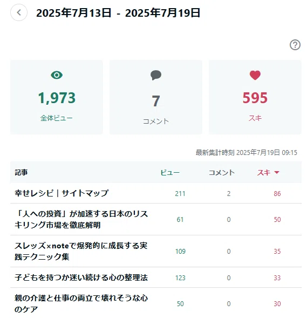Screen dimensions: 307x318
Task: Select the スキ column header
Action: [264, 173]
